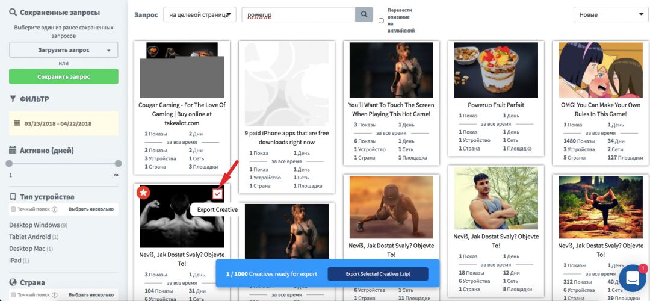Image resolution: width=650 pixels, height=301 pixels.
Task: Click the Export Creative tooltip label
Action: 217,209
